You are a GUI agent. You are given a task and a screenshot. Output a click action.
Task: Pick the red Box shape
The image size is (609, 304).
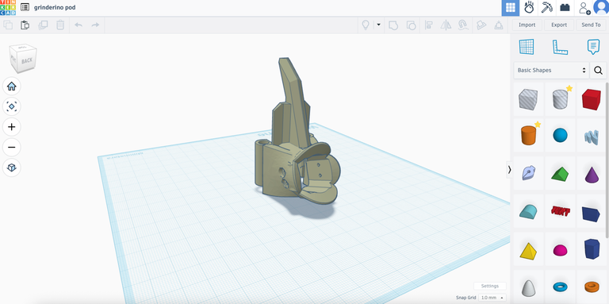click(591, 99)
